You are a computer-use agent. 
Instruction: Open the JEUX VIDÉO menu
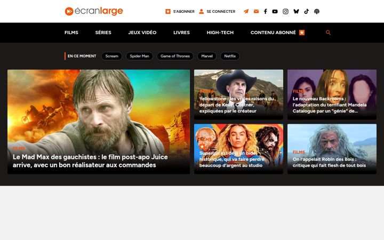142,33
